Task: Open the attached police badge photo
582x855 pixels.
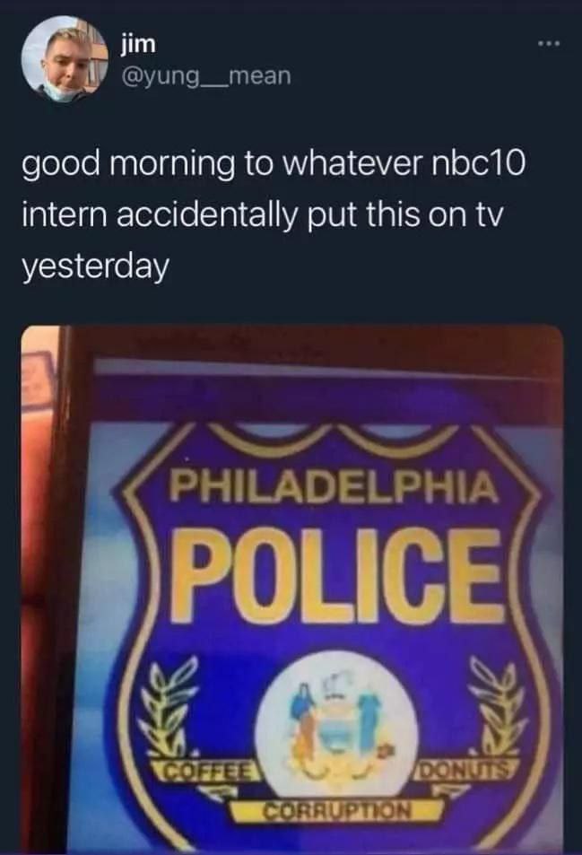Action: (292, 589)
